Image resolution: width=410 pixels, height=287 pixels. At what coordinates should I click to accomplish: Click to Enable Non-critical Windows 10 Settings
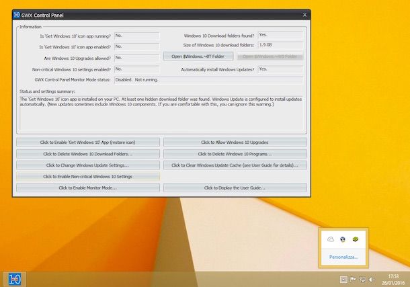[88, 176]
